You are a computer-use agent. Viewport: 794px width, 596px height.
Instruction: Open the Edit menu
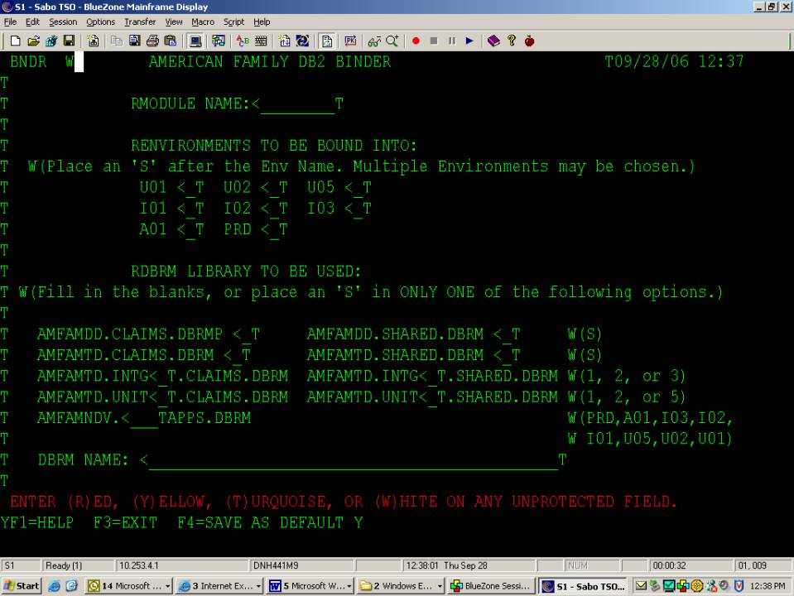[32, 22]
